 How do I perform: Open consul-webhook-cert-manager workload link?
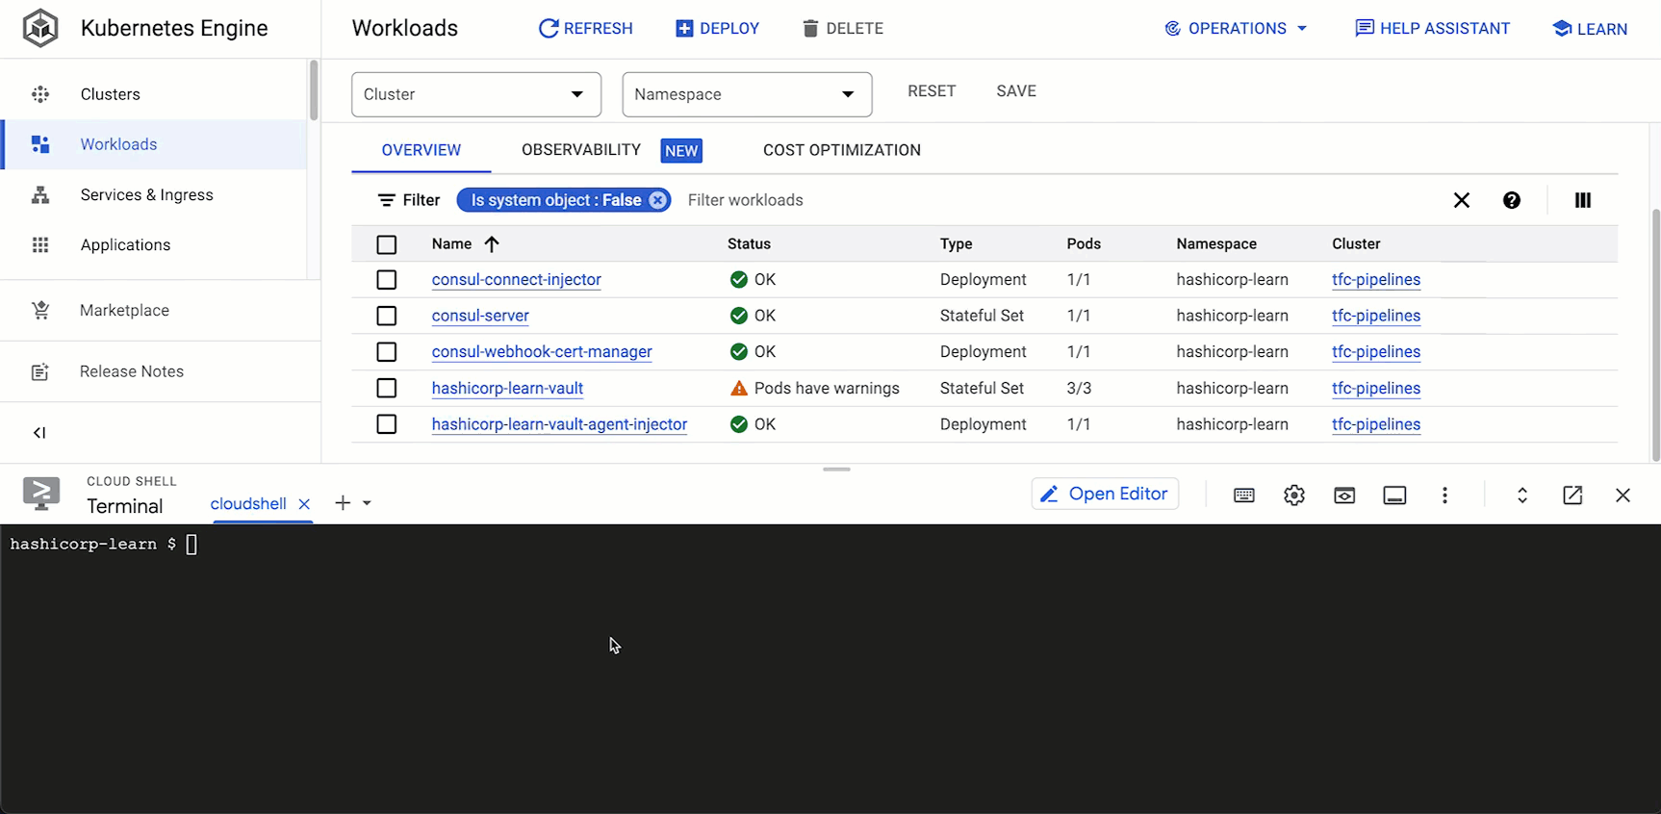pos(542,352)
